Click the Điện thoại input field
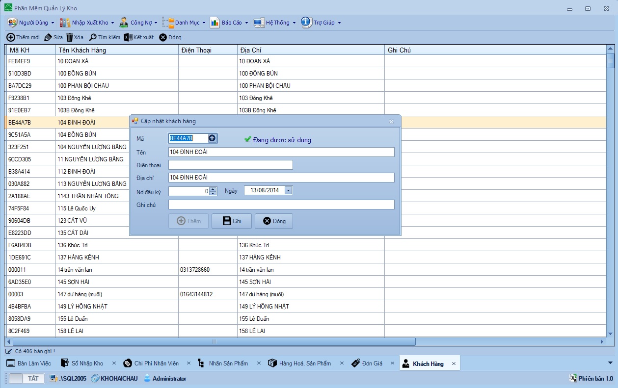Viewport: 618px width, 388px height. pos(230,165)
